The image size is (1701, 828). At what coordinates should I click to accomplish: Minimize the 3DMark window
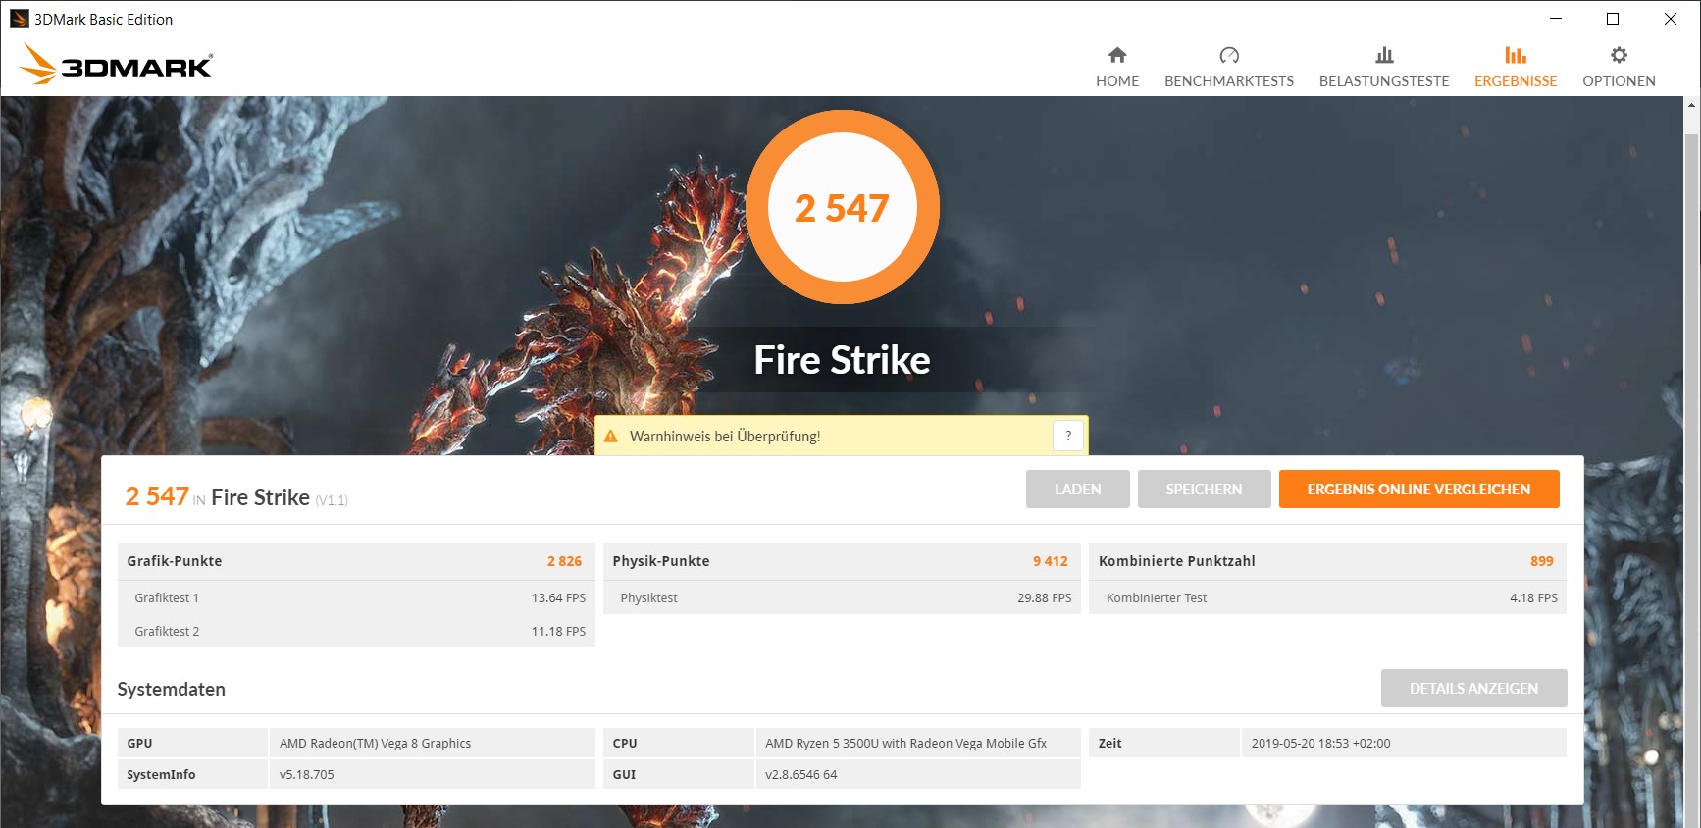tap(1556, 19)
